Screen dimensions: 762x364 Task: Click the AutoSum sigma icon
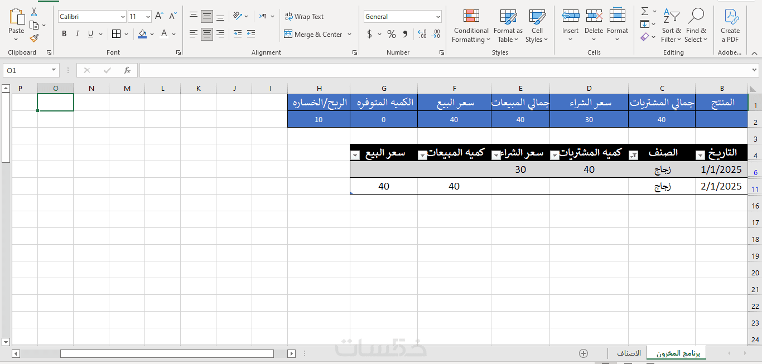[645, 11]
